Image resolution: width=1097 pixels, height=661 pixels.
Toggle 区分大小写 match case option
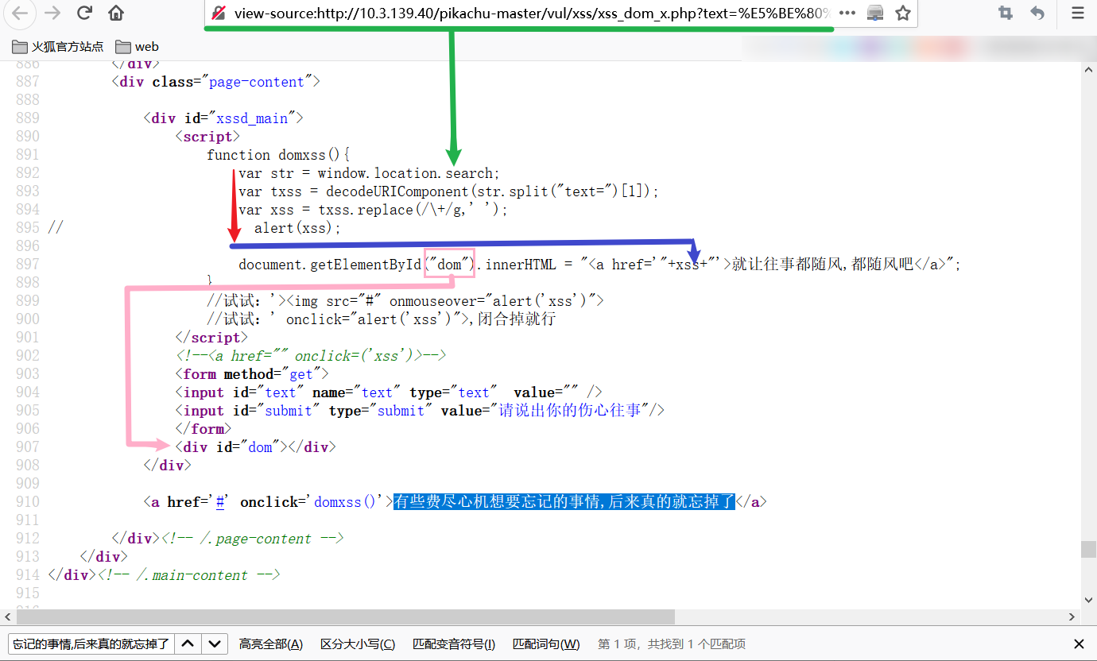tap(358, 644)
